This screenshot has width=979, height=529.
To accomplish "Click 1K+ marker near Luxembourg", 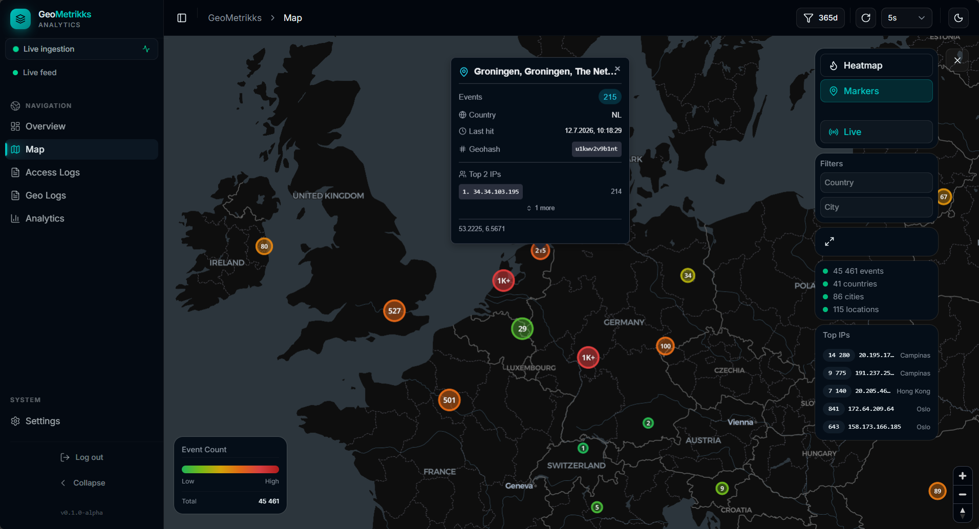I will pyautogui.click(x=588, y=358).
